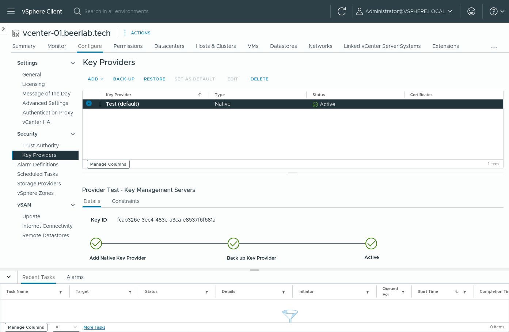Viewport: 509px width, 332px height.
Task: Select Licensing in sidebar
Action: [x=33, y=84]
